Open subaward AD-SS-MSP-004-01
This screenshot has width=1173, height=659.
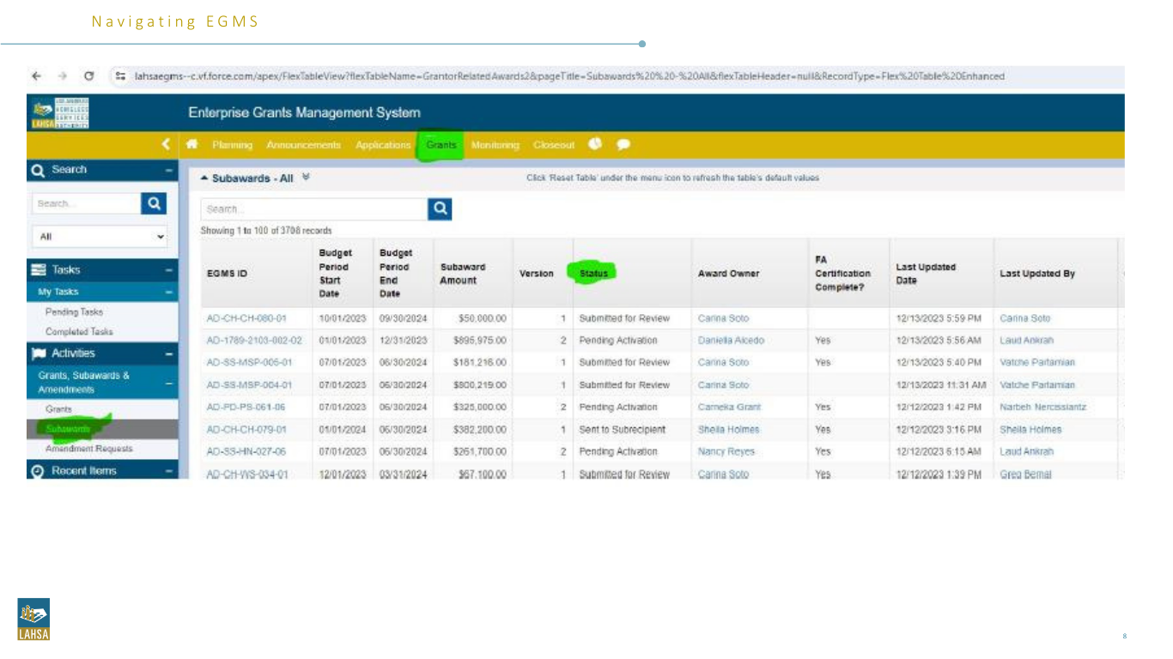click(x=250, y=385)
